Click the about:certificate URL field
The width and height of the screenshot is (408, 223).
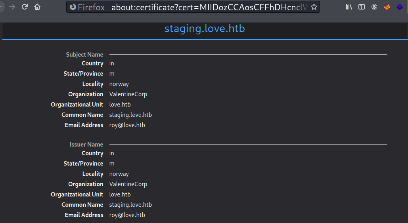[208, 7]
